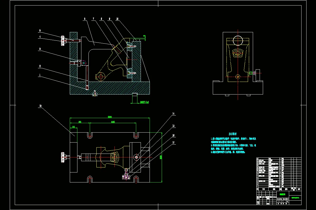Click part balloon number 4

[40, 37]
